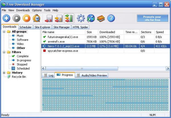Open the scheduler alarm clock icon

[36, 18]
